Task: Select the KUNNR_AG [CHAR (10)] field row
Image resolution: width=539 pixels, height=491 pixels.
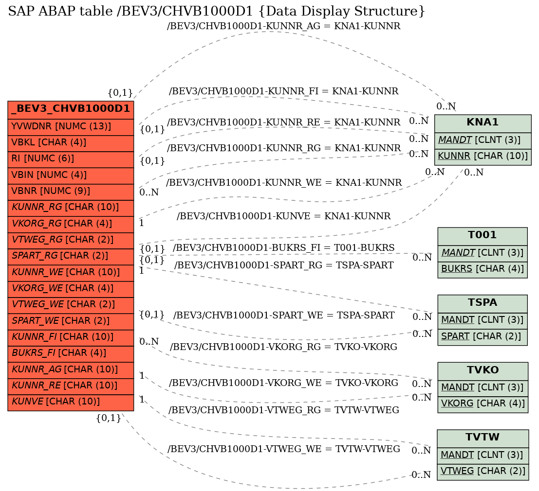Action: [x=71, y=370]
